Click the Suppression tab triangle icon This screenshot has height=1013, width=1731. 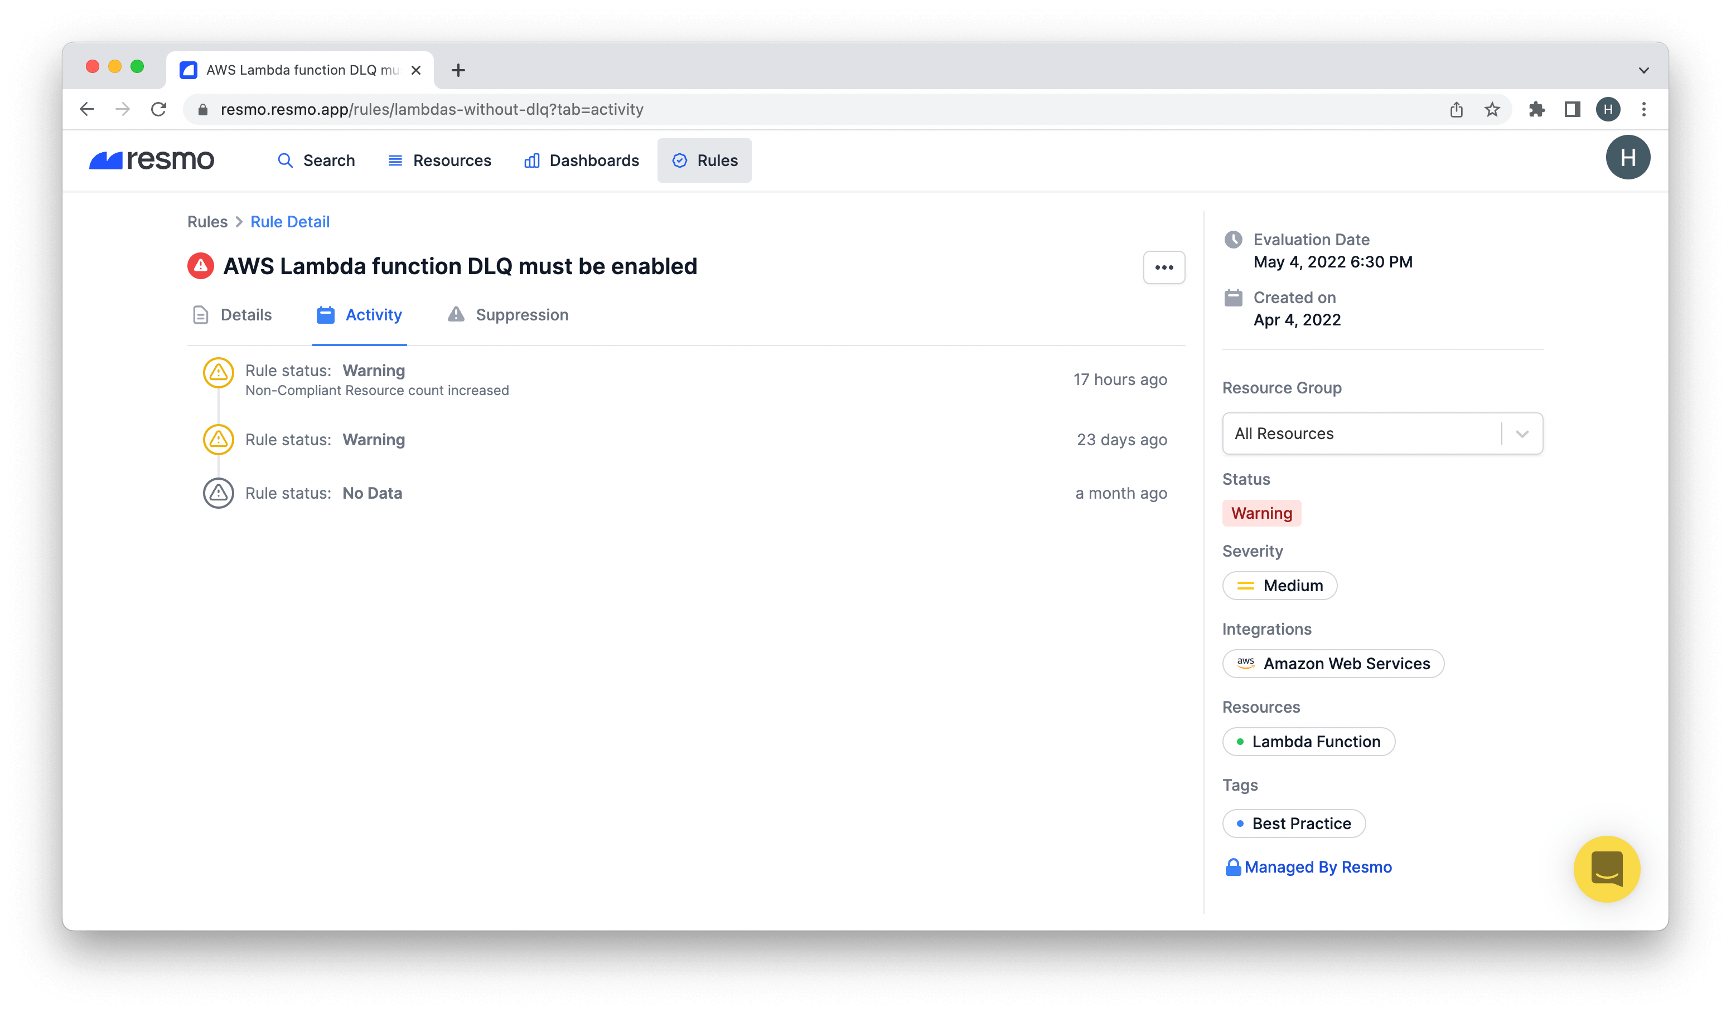(x=456, y=314)
